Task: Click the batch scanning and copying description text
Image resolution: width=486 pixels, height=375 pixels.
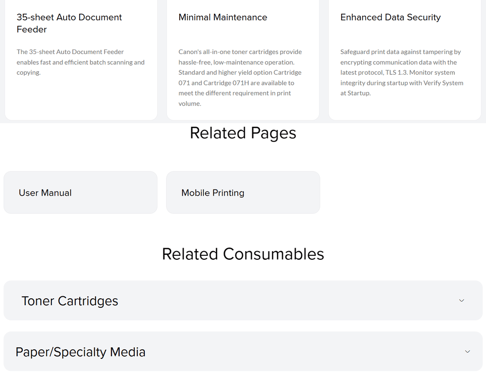Action: (81, 62)
